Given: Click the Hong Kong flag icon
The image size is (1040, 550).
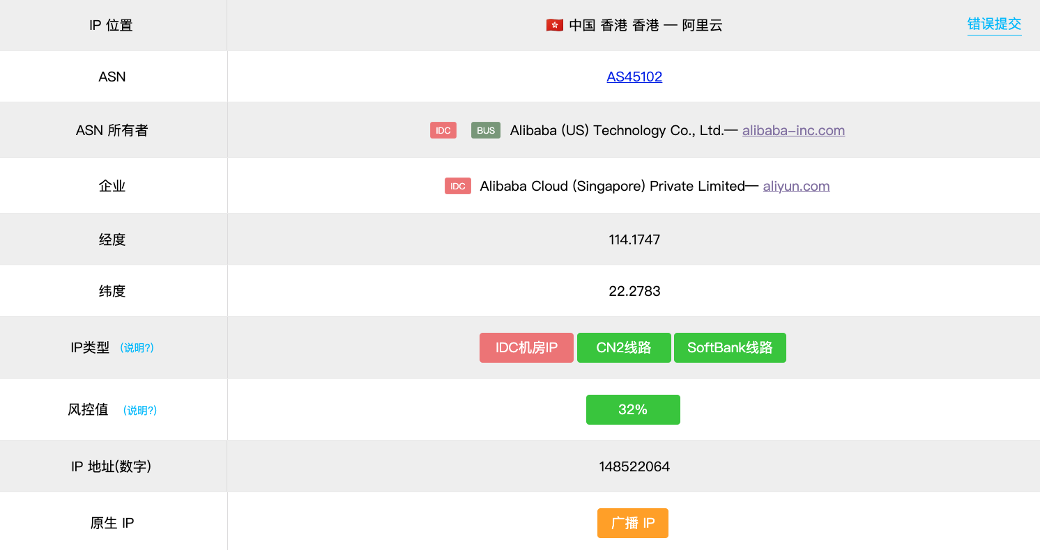Looking at the screenshot, I should pos(554,26).
